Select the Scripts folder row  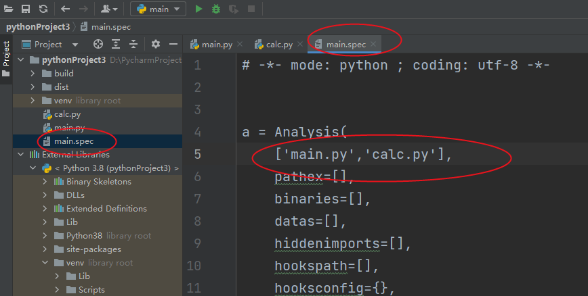point(98,290)
